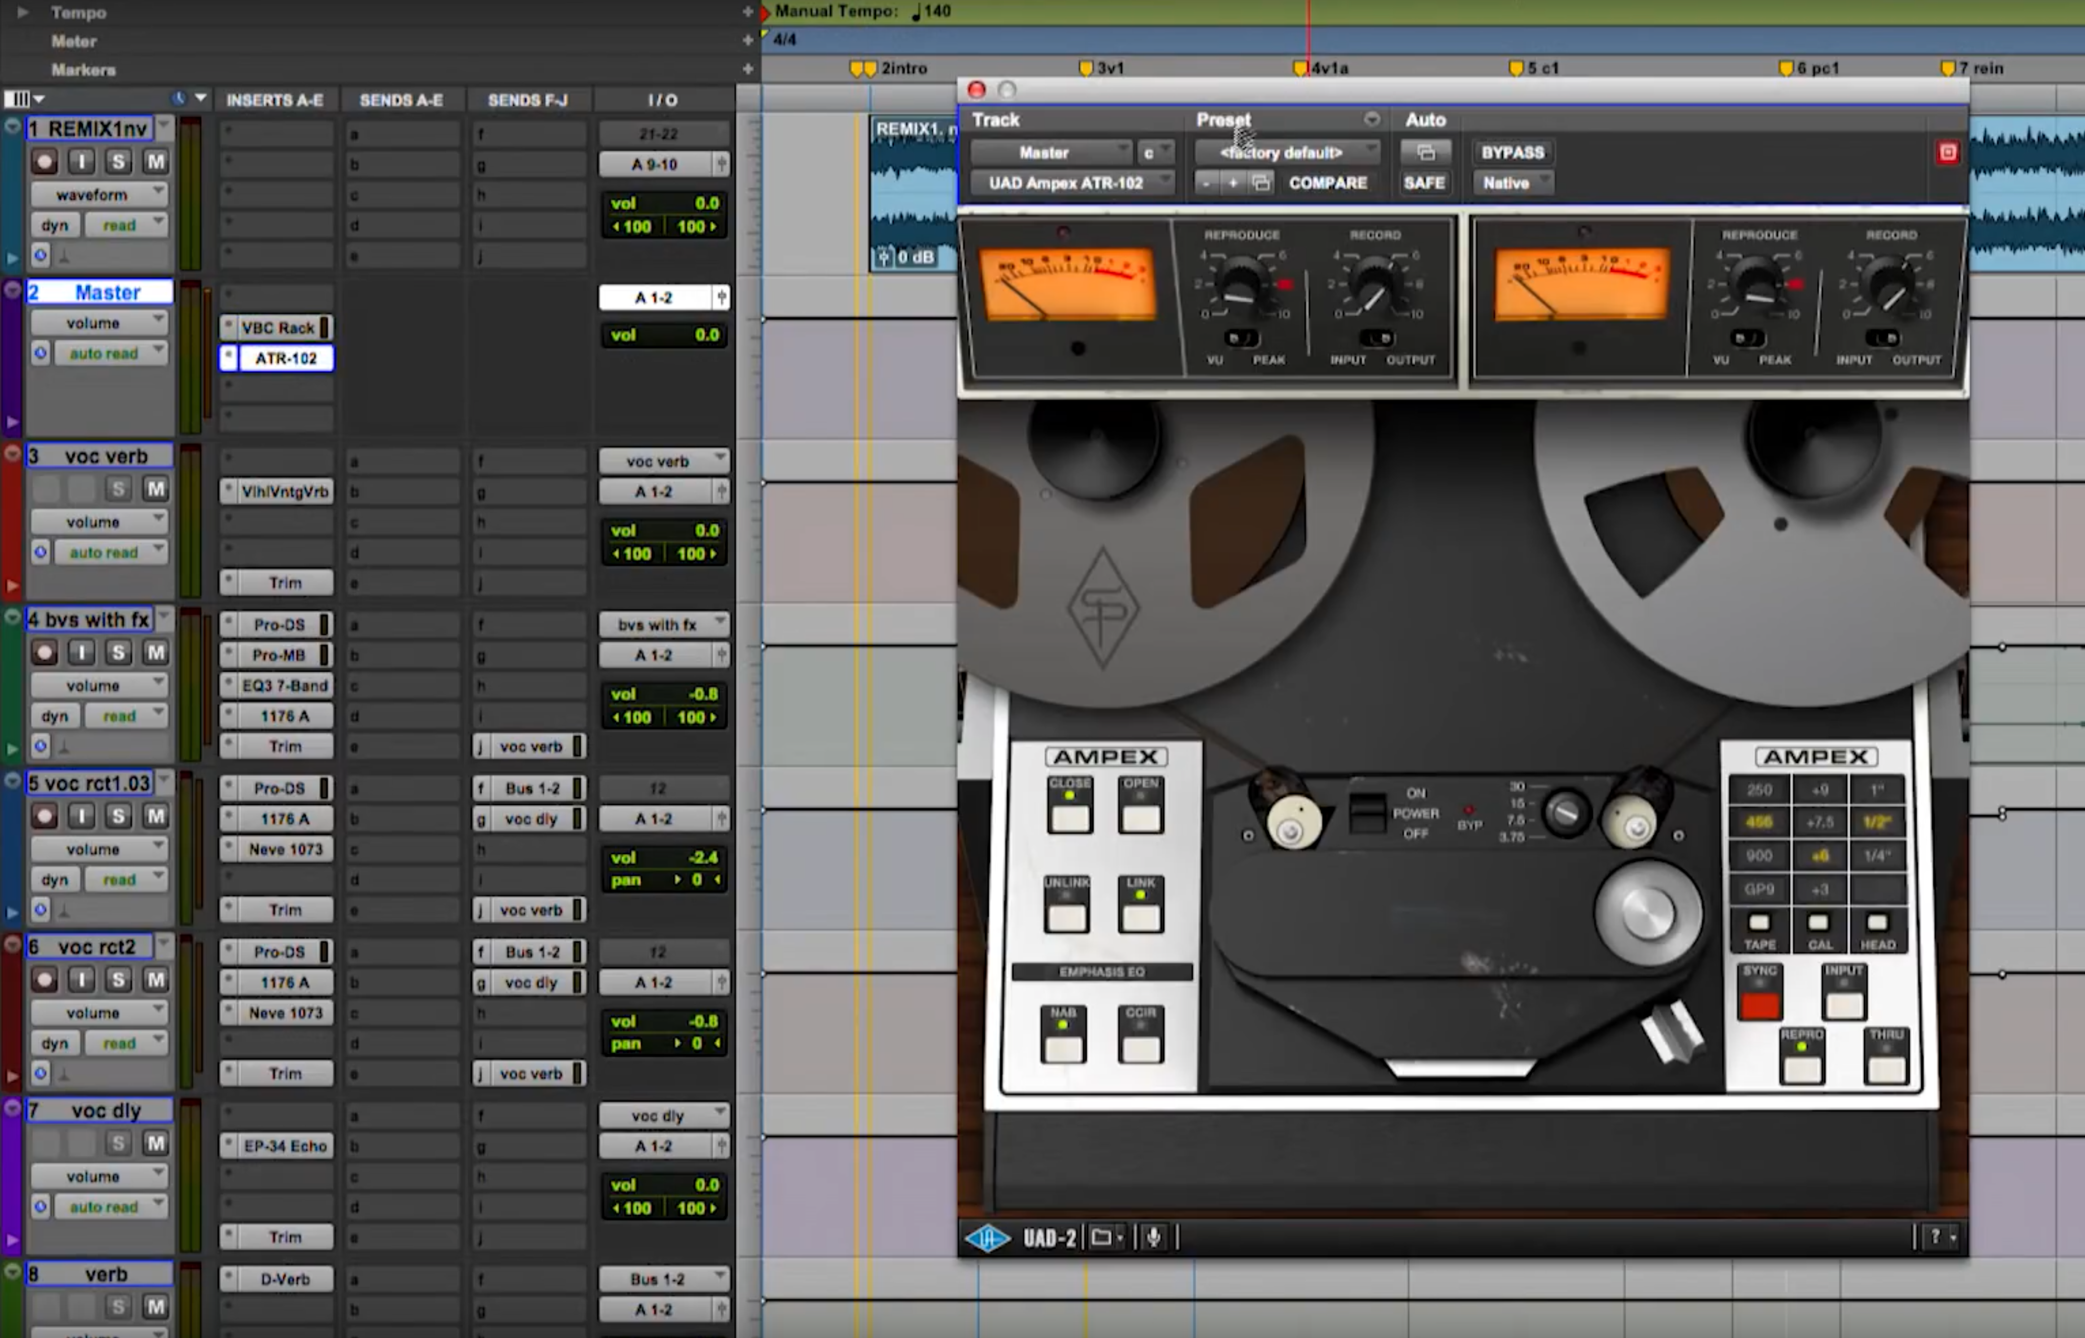The height and width of the screenshot is (1338, 2085).
Task: Select next preset with plus button
Action: coord(1233,183)
